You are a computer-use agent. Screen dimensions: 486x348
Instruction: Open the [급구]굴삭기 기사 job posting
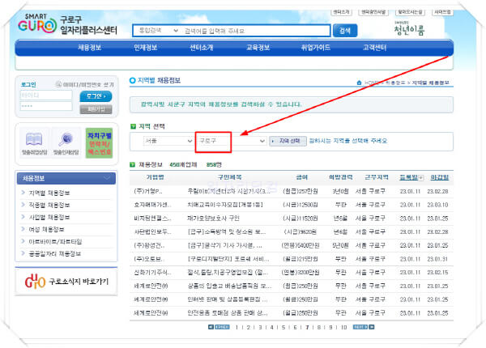(224, 245)
